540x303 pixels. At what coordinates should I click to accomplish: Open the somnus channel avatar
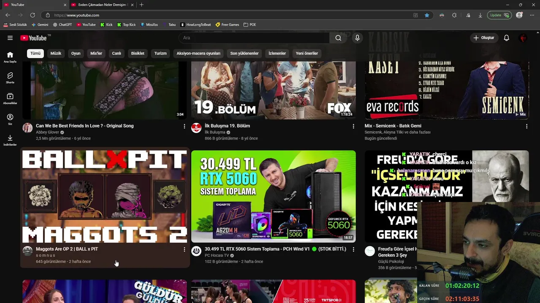[27, 251]
